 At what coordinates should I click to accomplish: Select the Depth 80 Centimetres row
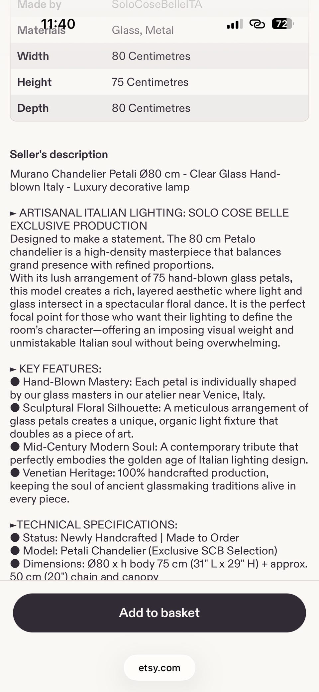click(159, 108)
